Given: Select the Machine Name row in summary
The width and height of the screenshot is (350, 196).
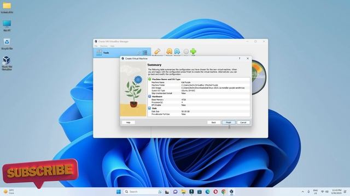Looking at the screenshot, I should pos(199,82).
